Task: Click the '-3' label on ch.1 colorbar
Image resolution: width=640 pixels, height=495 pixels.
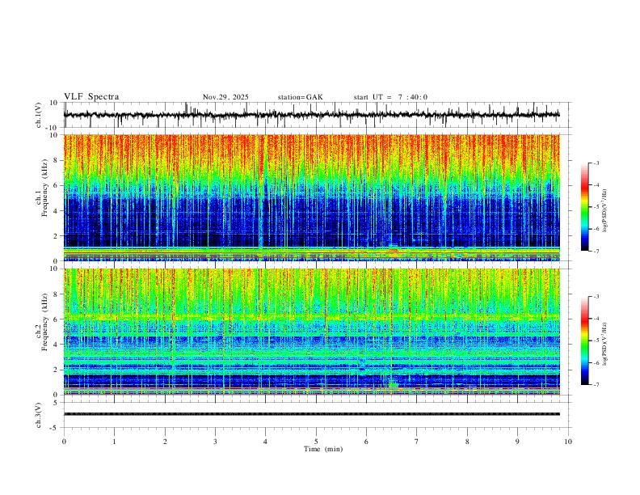Action: 596,163
